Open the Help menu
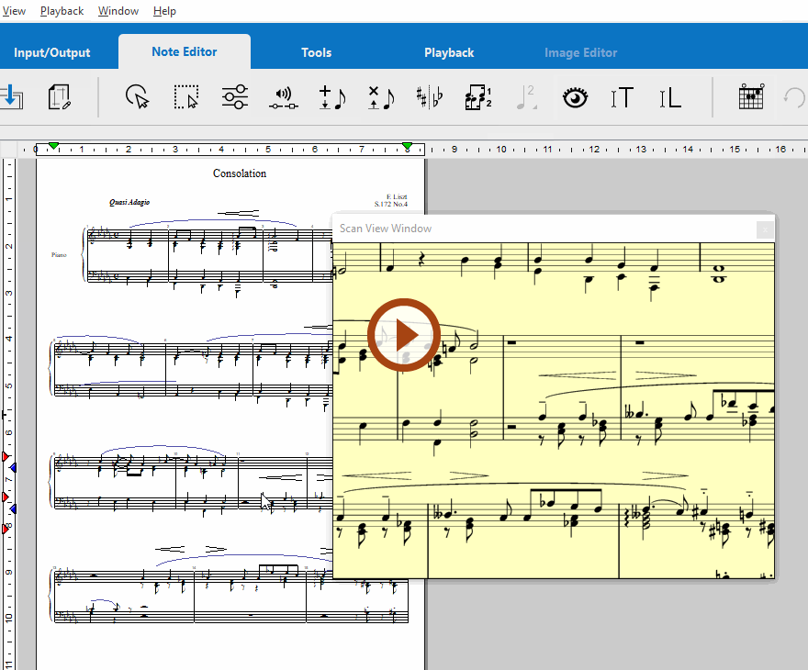This screenshot has height=670, width=808. point(164,11)
